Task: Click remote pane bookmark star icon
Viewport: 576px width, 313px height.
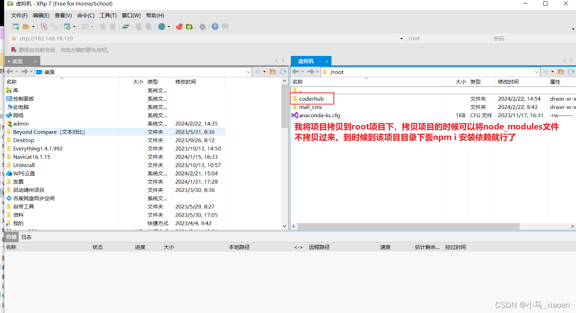Action: [x=546, y=72]
